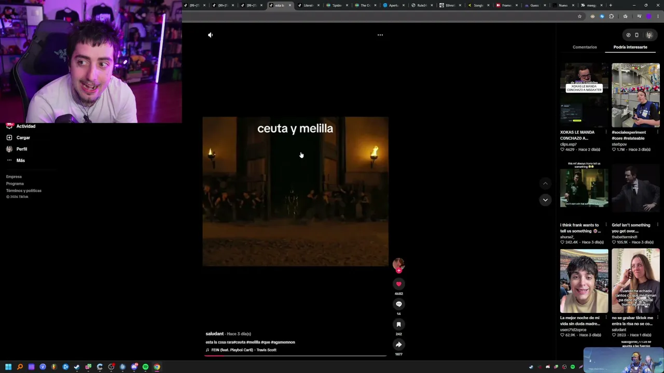Open saludant creator name under video

click(x=214, y=334)
